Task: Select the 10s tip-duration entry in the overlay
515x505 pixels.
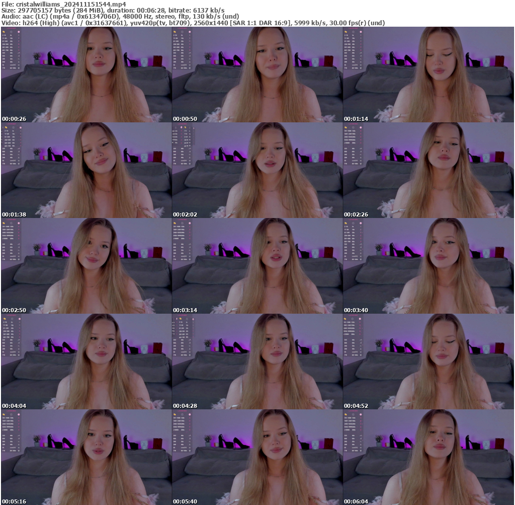Action: tap(12, 38)
